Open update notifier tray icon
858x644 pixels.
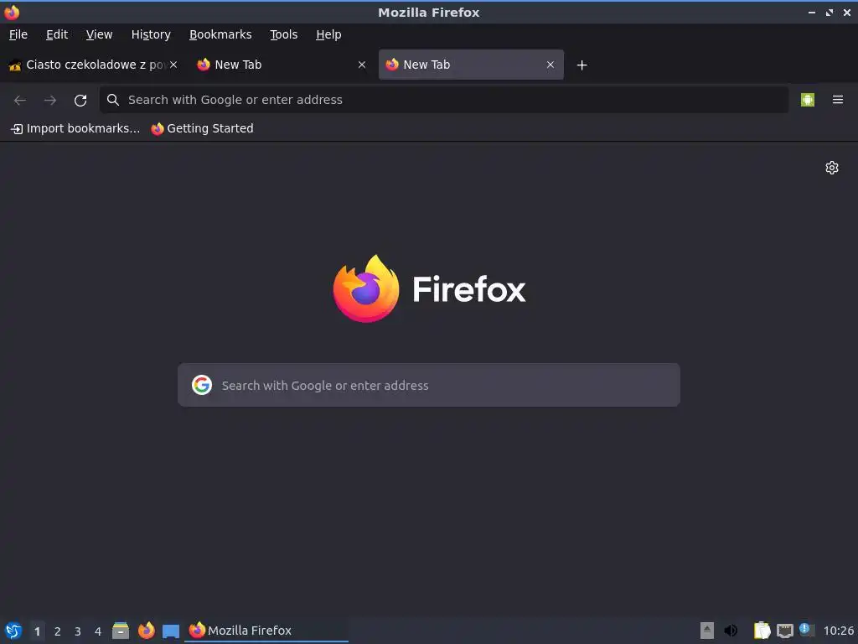tap(807, 630)
